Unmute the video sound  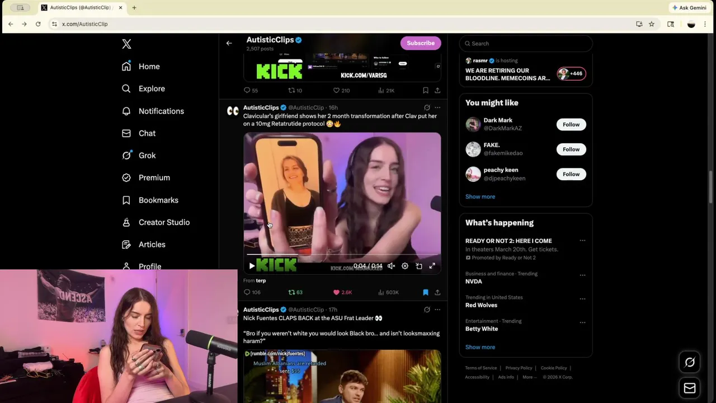coord(392,266)
